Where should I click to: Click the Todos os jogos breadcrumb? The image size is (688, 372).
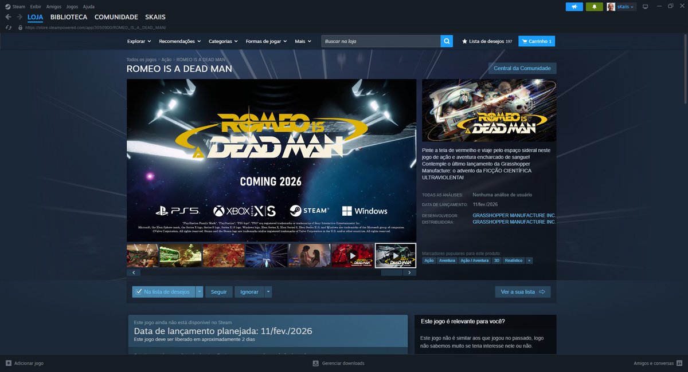click(142, 60)
